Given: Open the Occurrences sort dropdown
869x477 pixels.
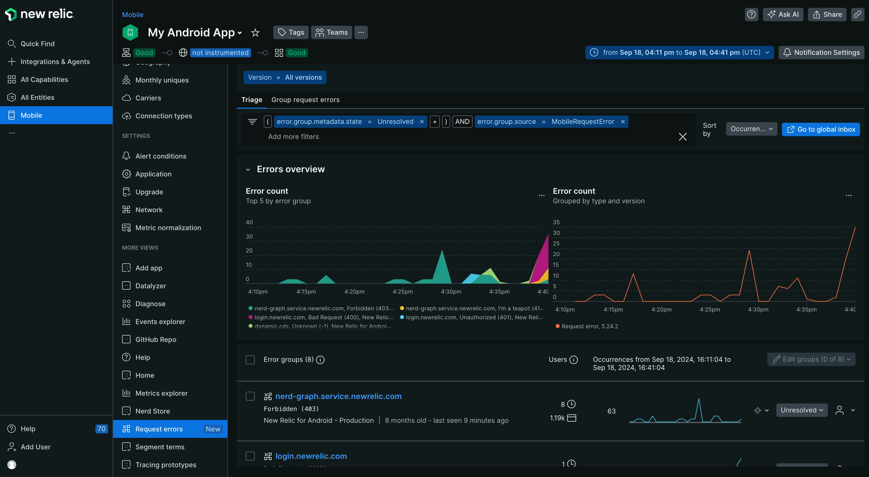Looking at the screenshot, I should coord(751,129).
